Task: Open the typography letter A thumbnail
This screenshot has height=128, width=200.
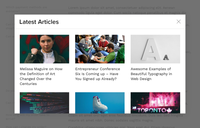Action: (155, 49)
